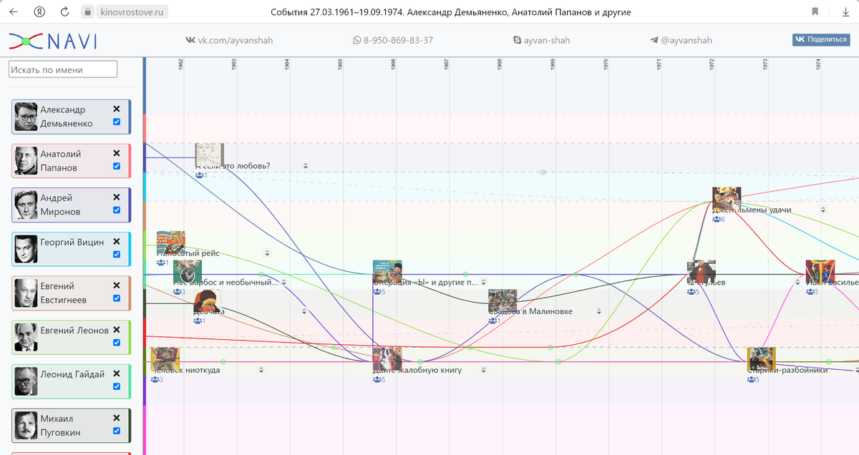Expand the Пёс Барбос event arrows
Screen dimensions: 859x455
click(x=283, y=283)
